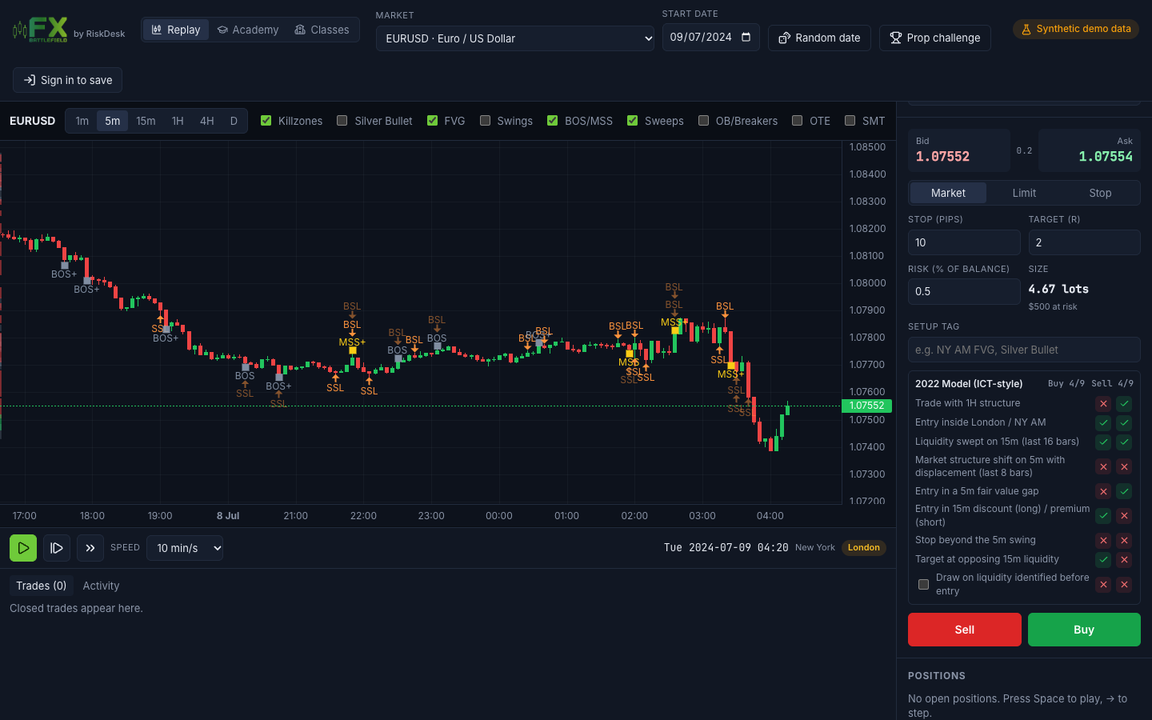The height and width of the screenshot is (720, 1152).
Task: Toggle Buy mark for Trade with 1H structure
Action: pyautogui.click(x=1103, y=403)
